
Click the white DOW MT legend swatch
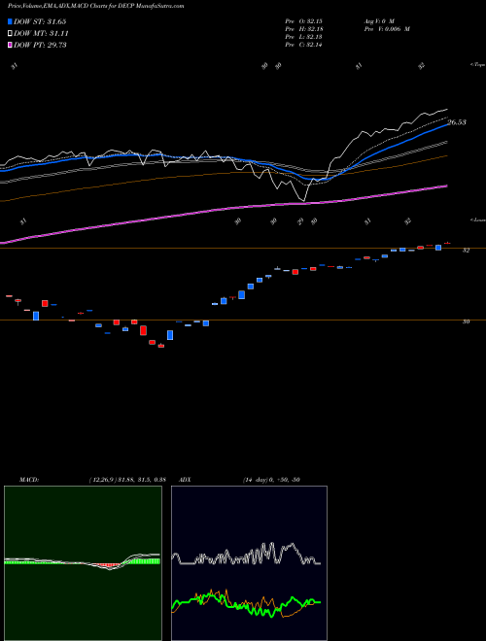[10, 33]
